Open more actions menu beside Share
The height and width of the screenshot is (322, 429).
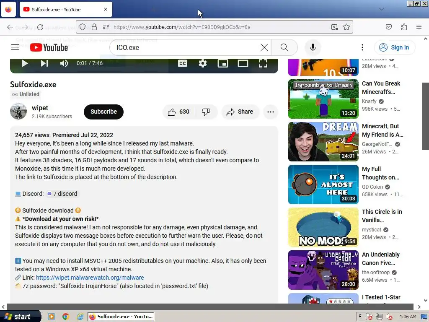click(x=271, y=112)
